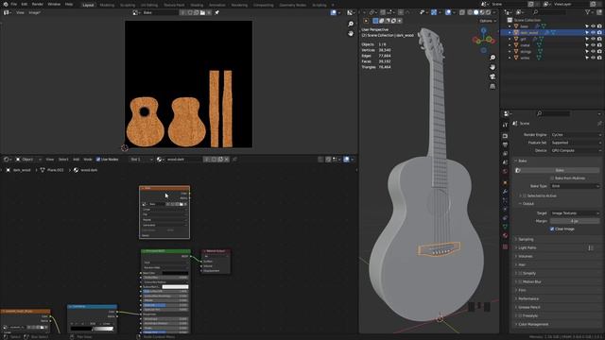Open the Render Engine Cycles dropdown
The height and width of the screenshot is (340, 605).
(x=576, y=135)
